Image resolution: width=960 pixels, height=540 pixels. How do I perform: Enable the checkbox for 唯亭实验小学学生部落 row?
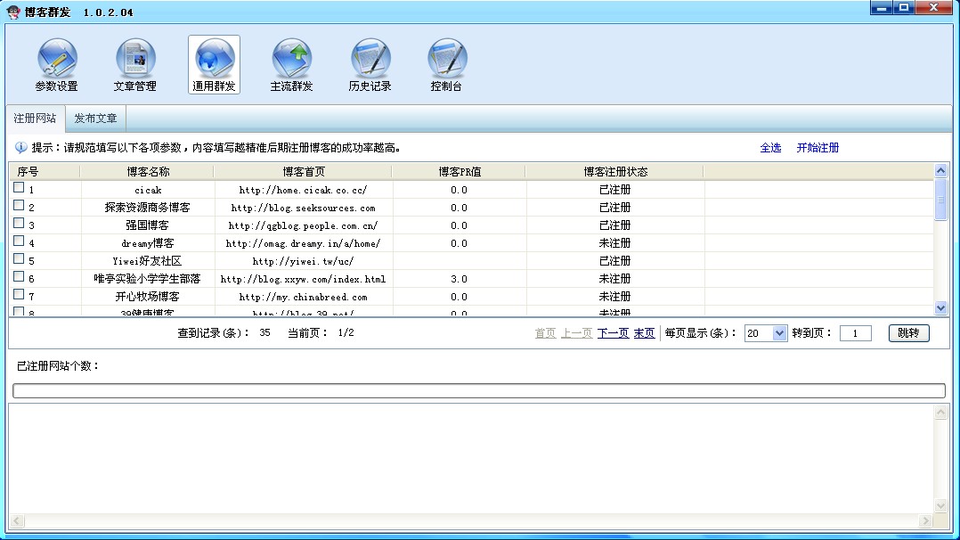click(x=19, y=277)
